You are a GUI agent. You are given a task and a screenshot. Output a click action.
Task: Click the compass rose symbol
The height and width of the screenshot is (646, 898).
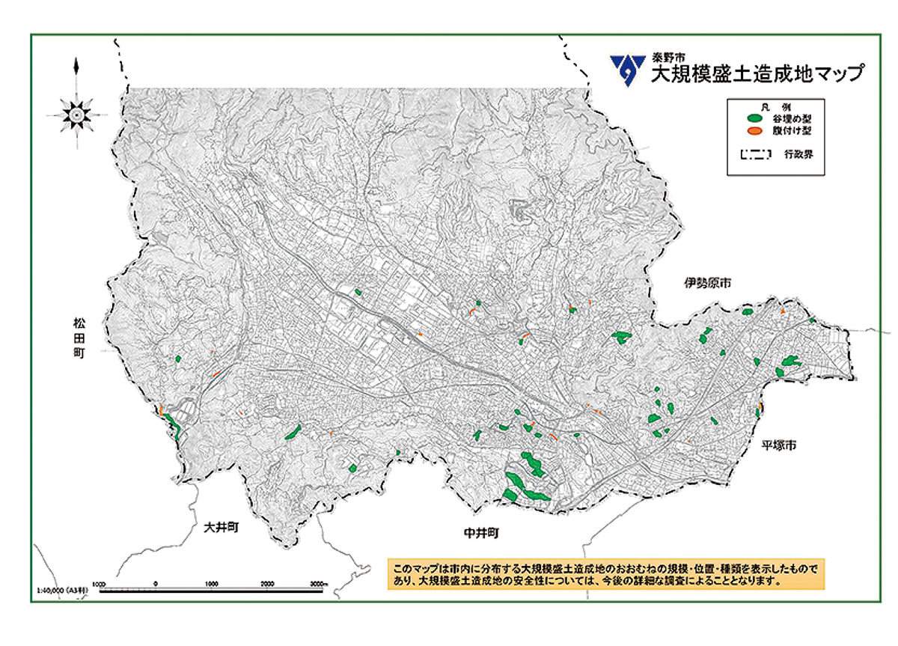pyautogui.click(x=76, y=114)
